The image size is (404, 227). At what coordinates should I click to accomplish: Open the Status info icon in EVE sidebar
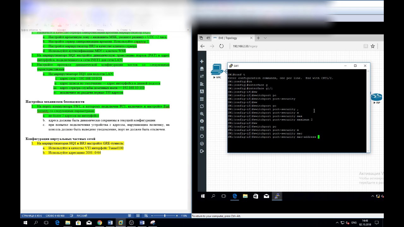[202, 121]
